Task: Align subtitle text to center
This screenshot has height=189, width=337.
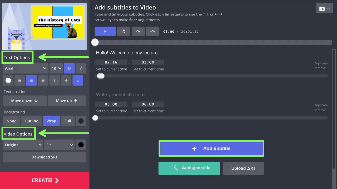Action: pos(31,81)
